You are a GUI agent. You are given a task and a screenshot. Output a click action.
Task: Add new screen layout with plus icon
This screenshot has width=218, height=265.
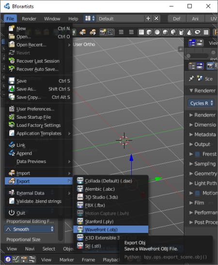pos(148,18)
